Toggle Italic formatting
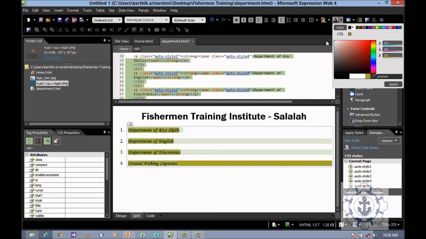426x239 pixels. (x=244, y=20)
